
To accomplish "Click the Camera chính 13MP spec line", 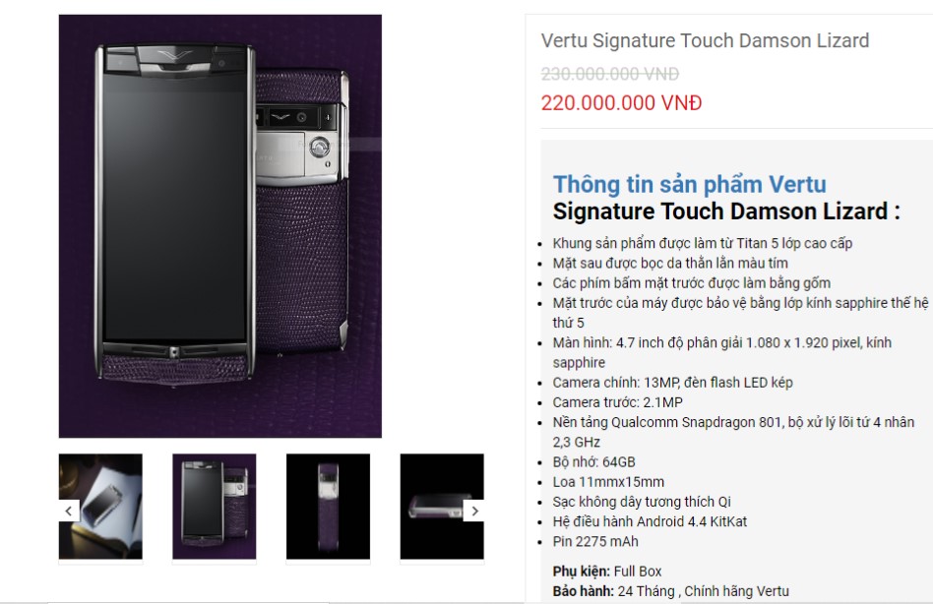I will 672,383.
